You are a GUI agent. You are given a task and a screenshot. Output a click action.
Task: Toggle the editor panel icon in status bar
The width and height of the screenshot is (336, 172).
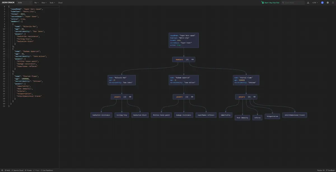pos(2,170)
